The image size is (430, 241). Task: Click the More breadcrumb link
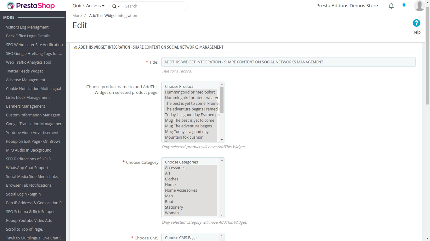click(77, 15)
